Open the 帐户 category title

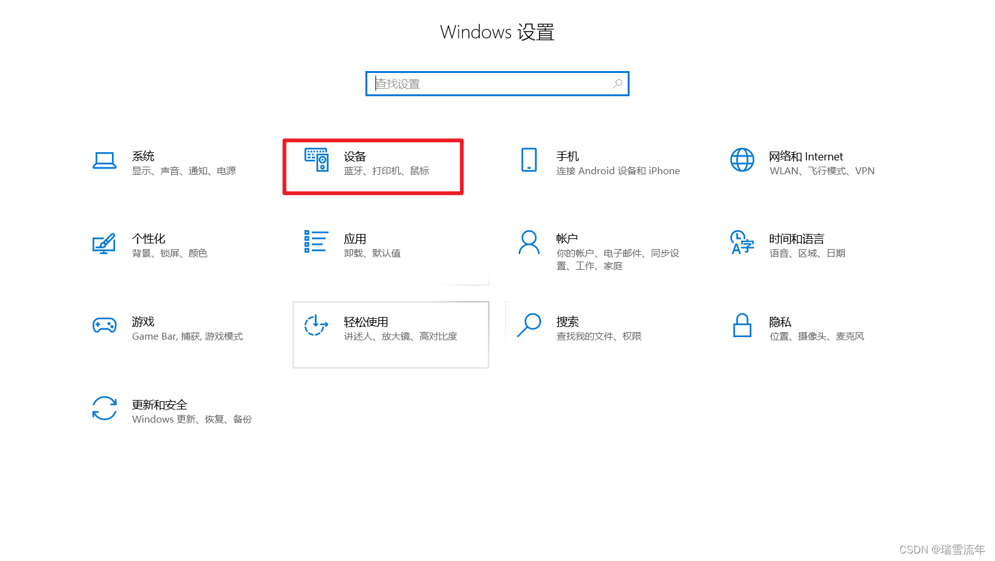(567, 239)
